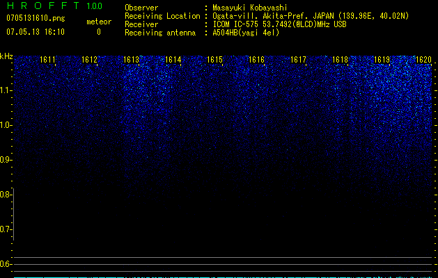Click the 'Observer' label
438x278 pixels.
(141, 8)
